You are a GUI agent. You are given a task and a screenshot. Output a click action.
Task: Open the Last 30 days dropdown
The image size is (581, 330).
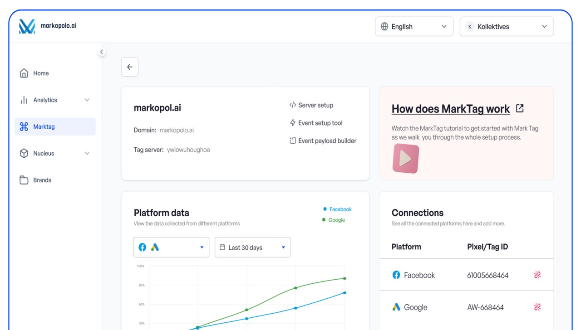pyautogui.click(x=253, y=247)
